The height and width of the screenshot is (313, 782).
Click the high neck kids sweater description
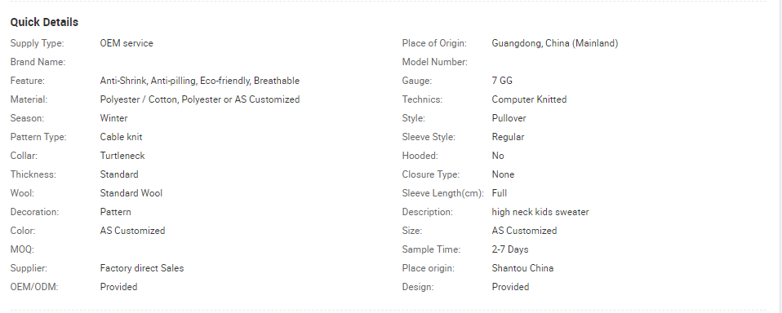click(x=540, y=212)
